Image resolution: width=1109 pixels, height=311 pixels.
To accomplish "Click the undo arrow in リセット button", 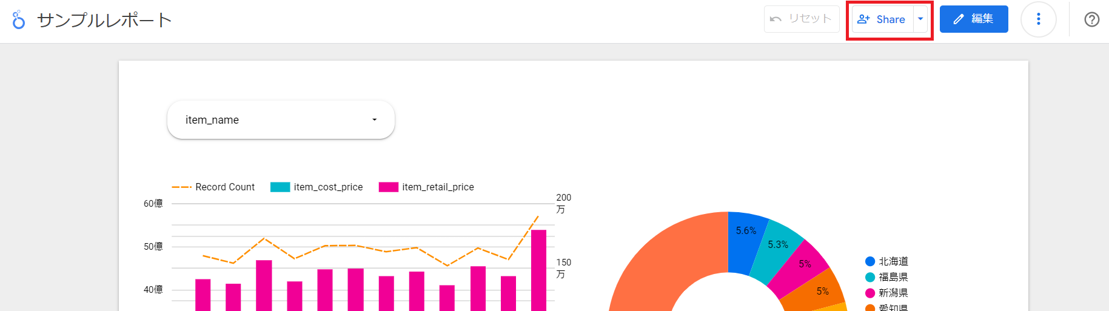I will pos(776,19).
